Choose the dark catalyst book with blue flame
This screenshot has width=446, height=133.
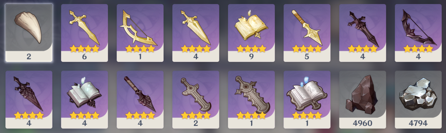84,100
